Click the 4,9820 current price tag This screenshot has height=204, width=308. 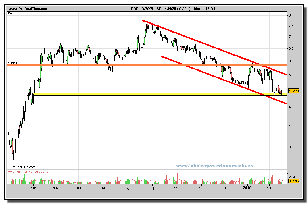point(294,91)
